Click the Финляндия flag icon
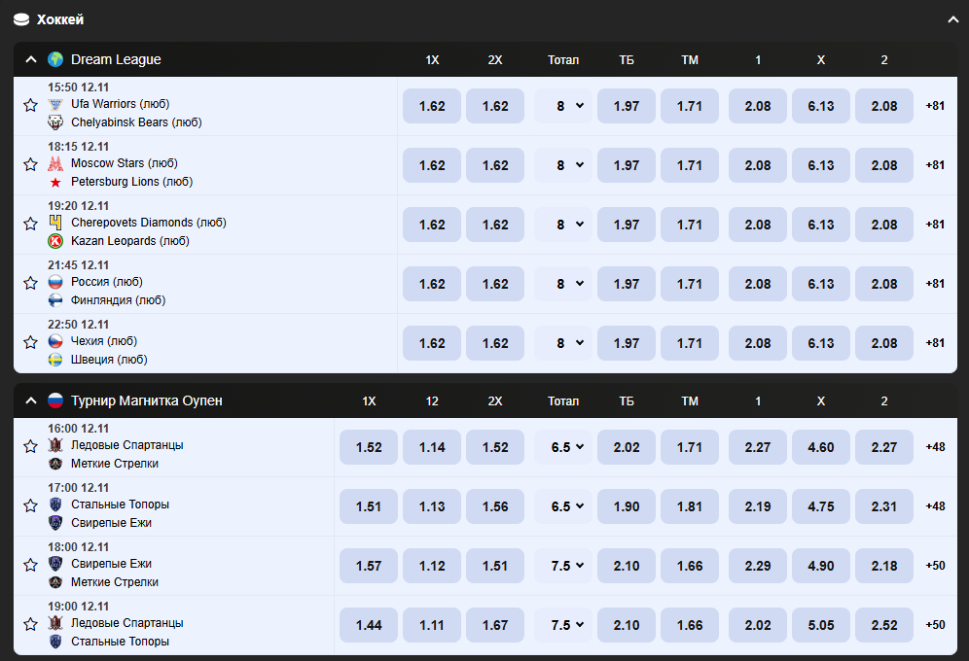 pos(55,300)
